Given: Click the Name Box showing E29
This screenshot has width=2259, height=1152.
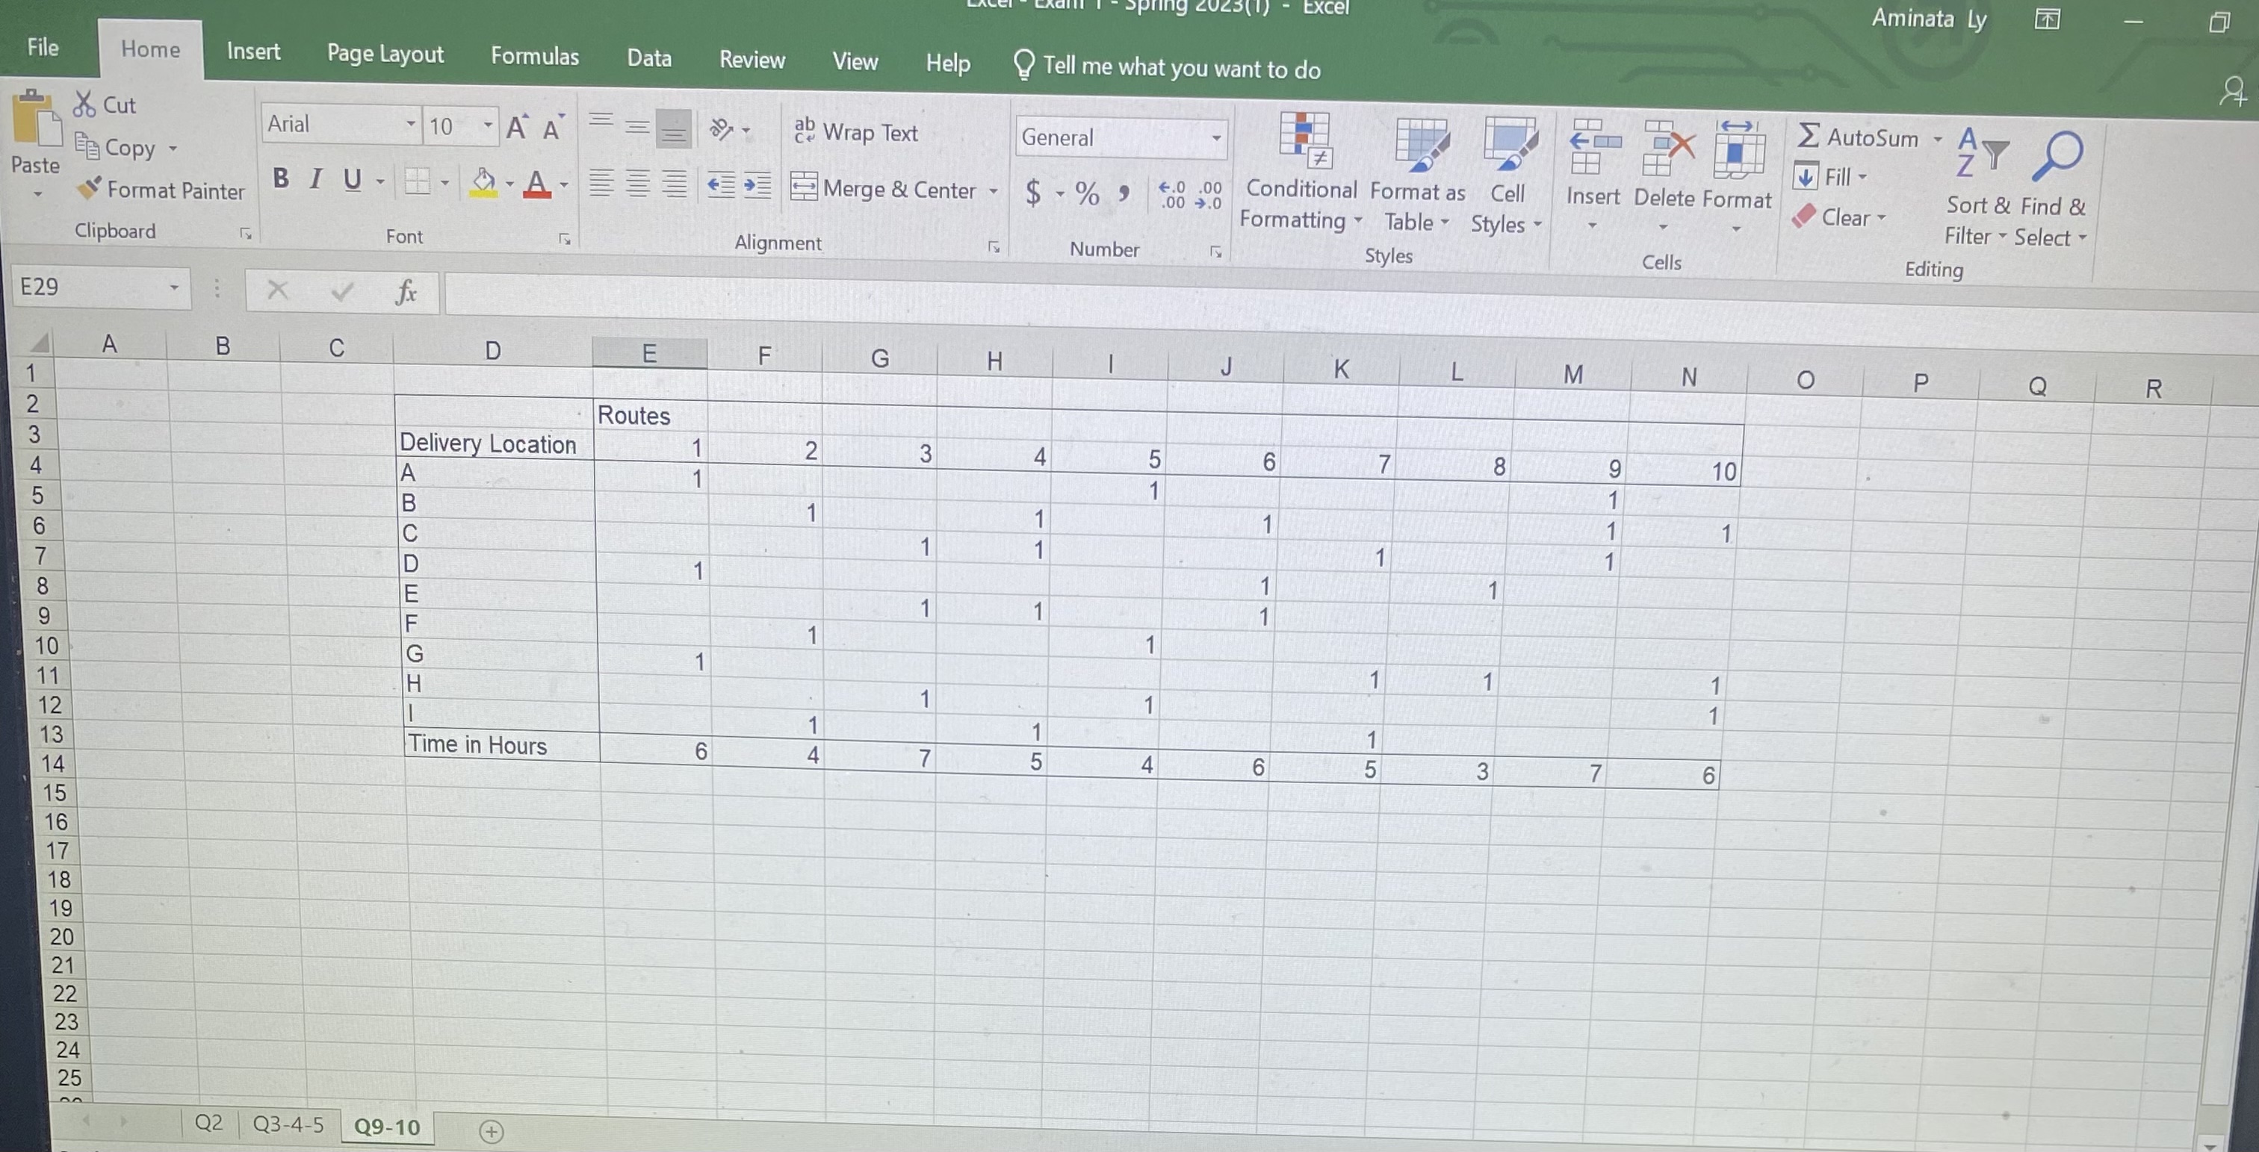Looking at the screenshot, I should tap(87, 287).
